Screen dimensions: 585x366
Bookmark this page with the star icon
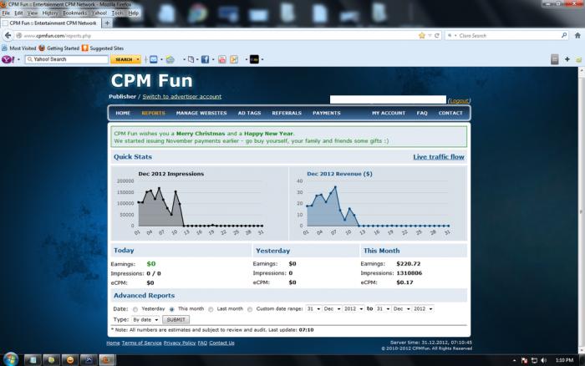click(x=421, y=35)
